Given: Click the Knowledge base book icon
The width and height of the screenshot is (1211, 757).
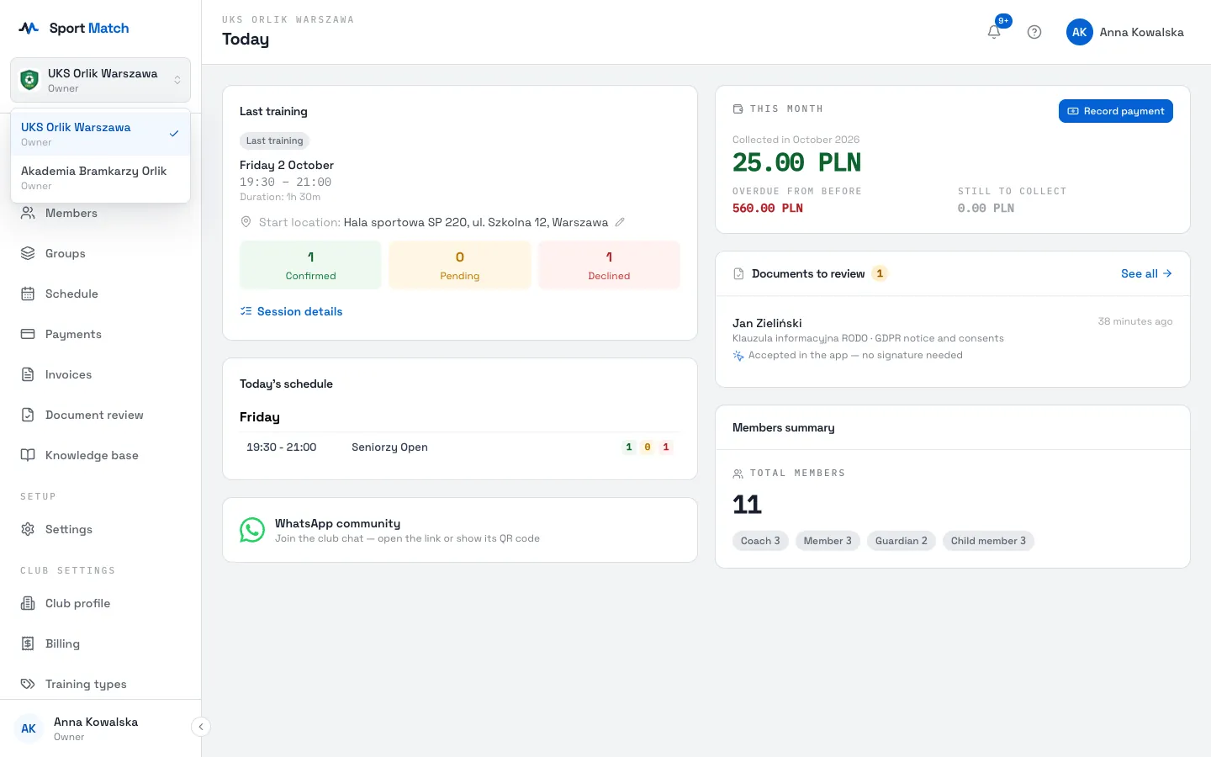Looking at the screenshot, I should tap(28, 455).
